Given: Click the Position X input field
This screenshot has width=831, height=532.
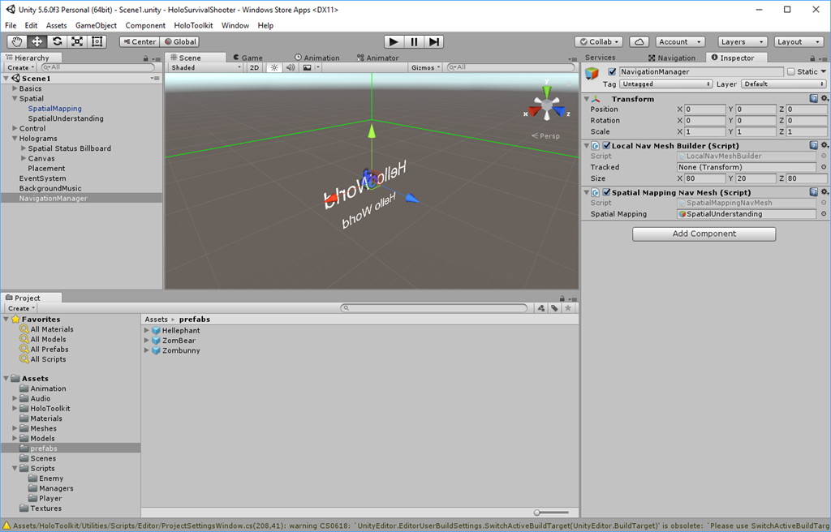Looking at the screenshot, I should click(704, 109).
